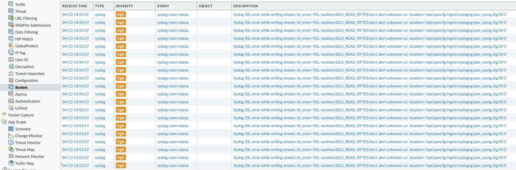Open the Configuration log icon
Image resolution: width=516 pixels, height=170 pixels.
(x=11, y=81)
